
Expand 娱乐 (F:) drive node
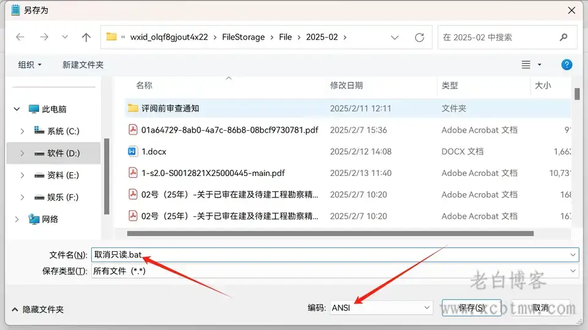(22, 197)
